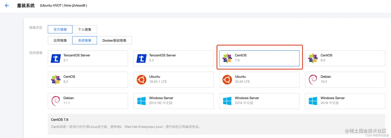Screen dimensions: 391x138
Task: Click the 选择镜像 label
Action: (x=36, y=53)
